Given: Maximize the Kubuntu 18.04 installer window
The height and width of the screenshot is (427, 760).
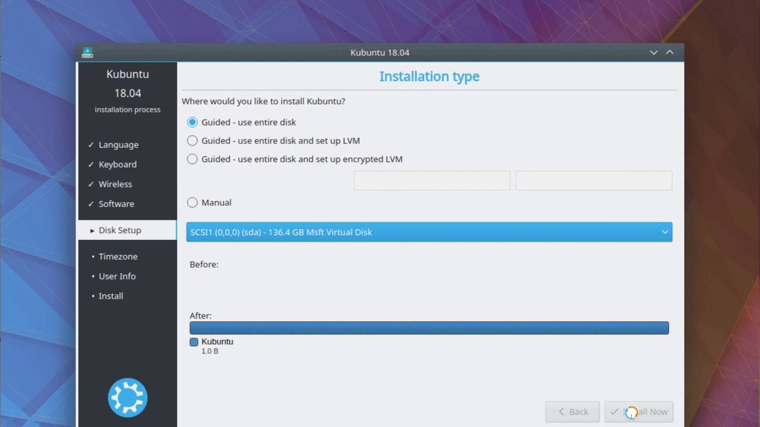Looking at the screenshot, I should click(x=670, y=52).
